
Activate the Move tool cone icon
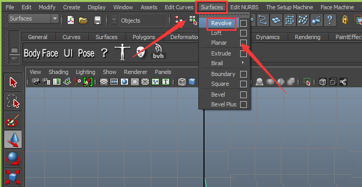13,139
